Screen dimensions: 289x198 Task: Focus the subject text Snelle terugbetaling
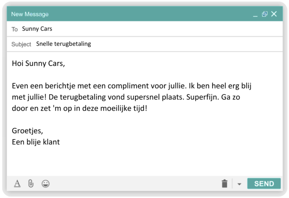click(x=63, y=44)
